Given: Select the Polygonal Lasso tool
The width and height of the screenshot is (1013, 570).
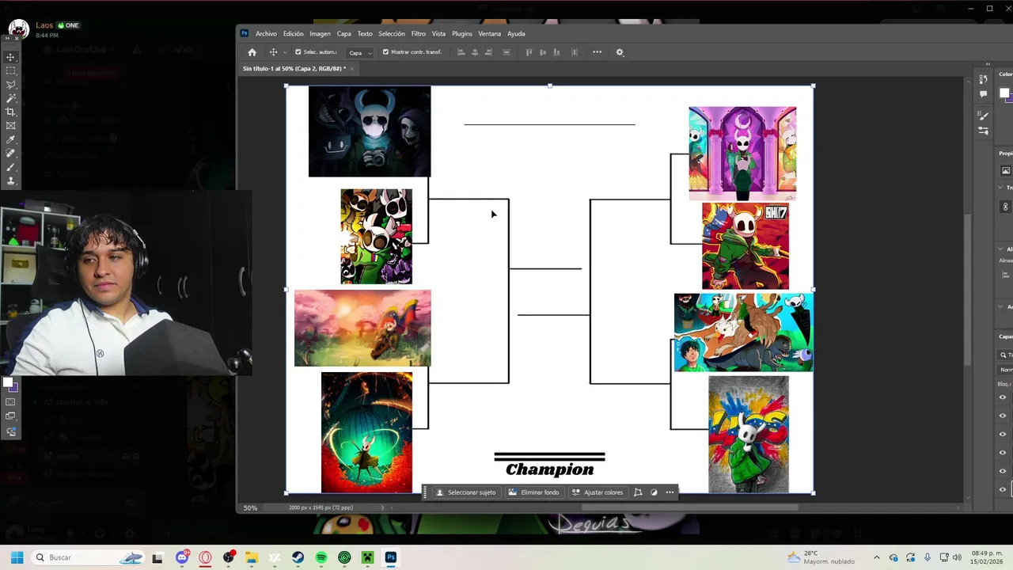Looking at the screenshot, I should (x=11, y=85).
